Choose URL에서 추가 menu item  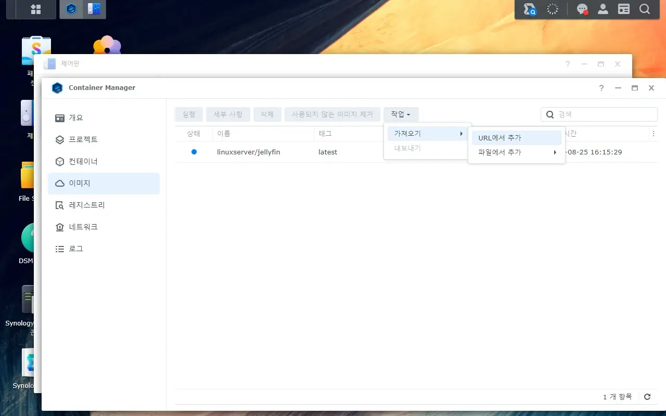(516, 138)
